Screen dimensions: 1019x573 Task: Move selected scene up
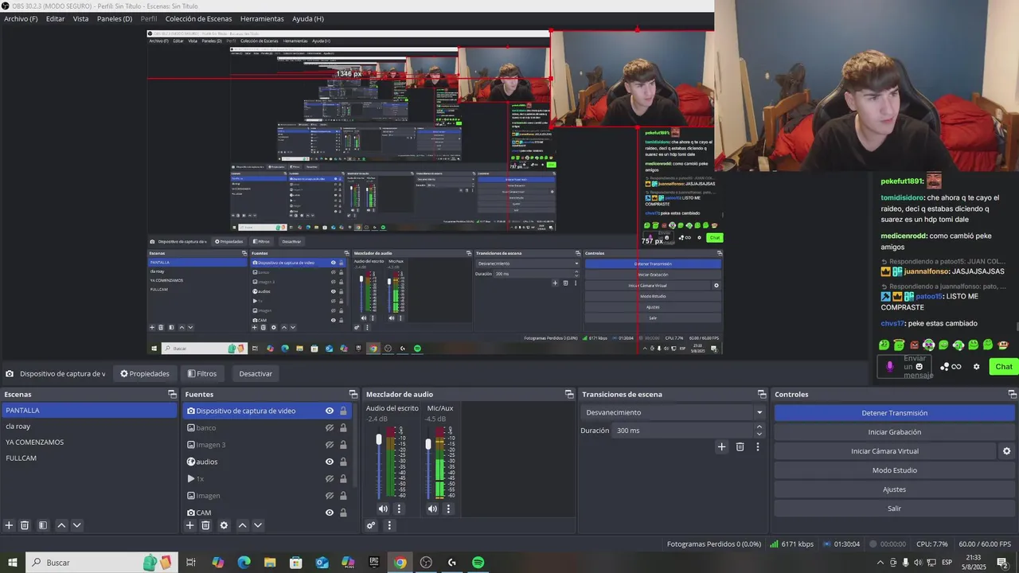tap(61, 525)
